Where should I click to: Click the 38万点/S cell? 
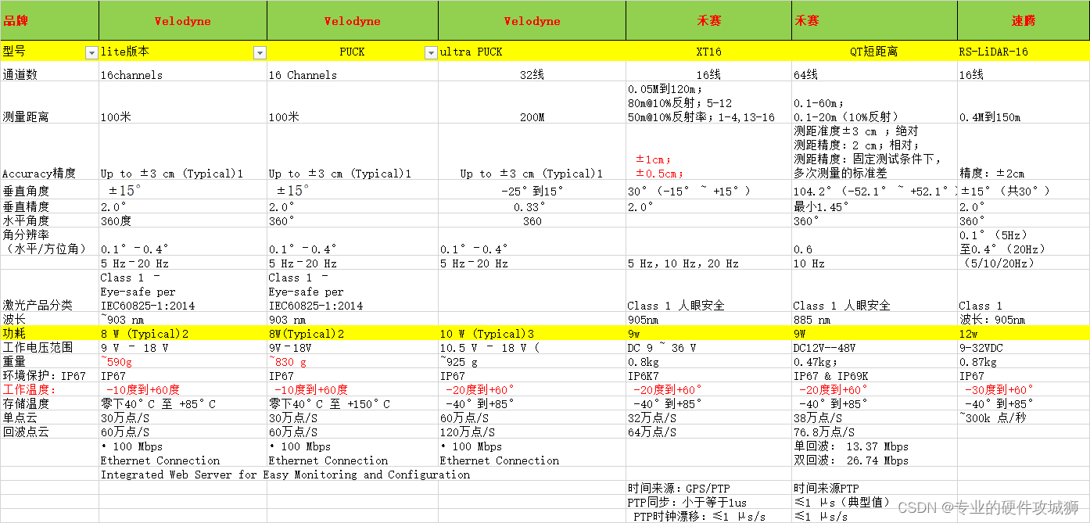point(875,417)
